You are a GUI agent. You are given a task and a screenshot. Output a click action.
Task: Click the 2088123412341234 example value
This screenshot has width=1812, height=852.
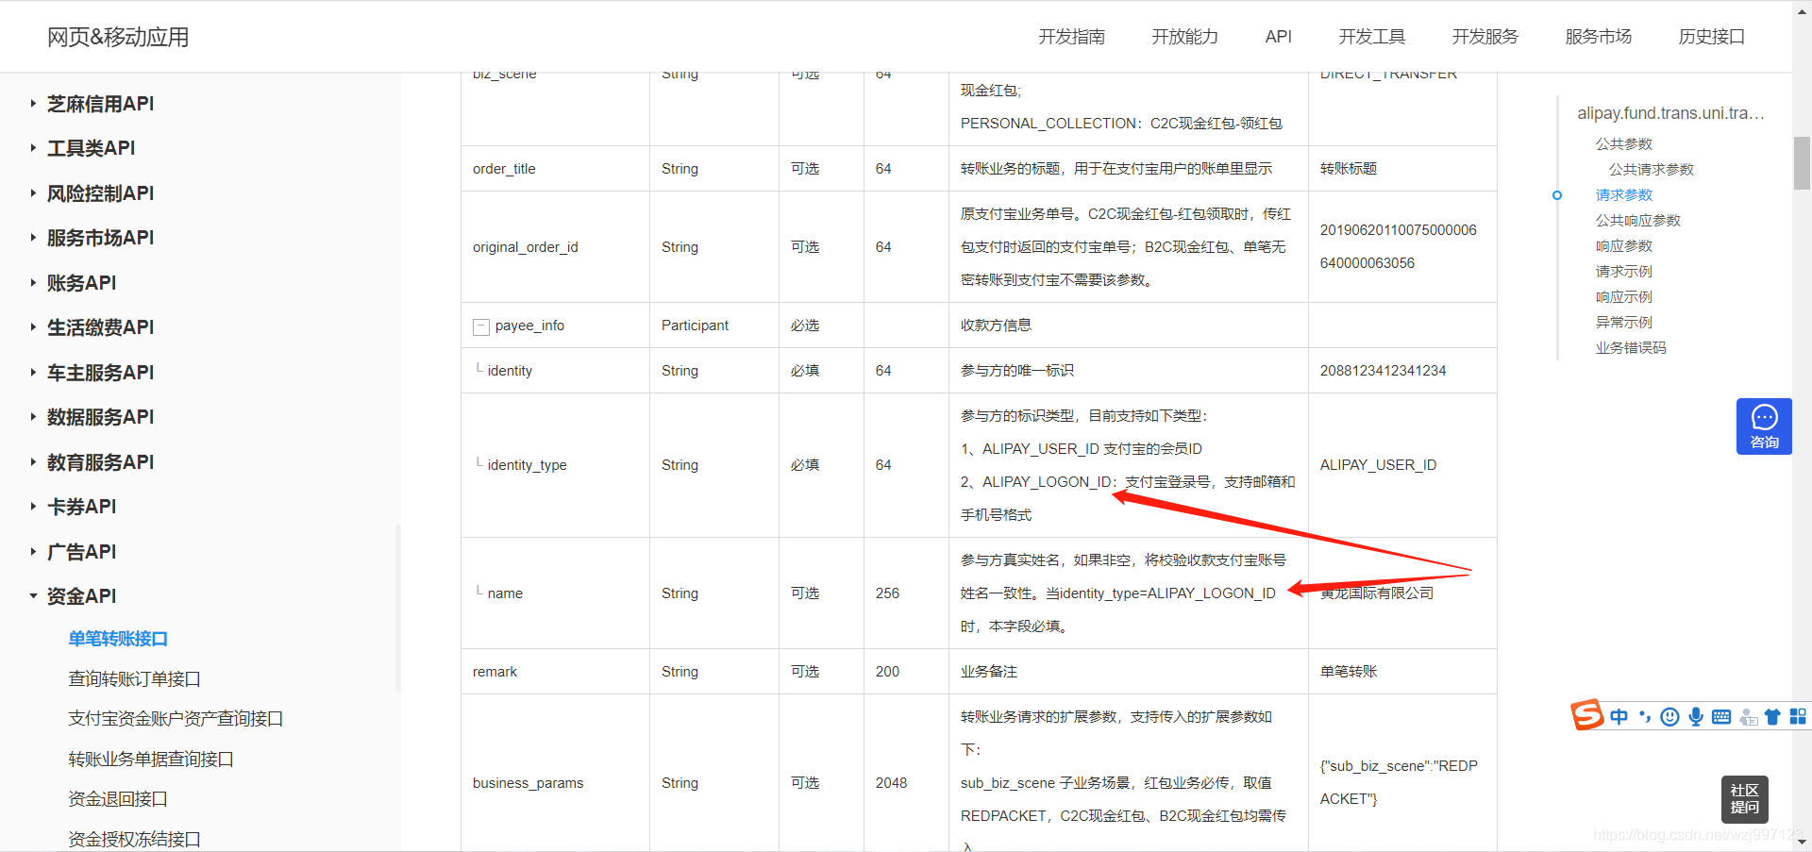tap(1383, 371)
